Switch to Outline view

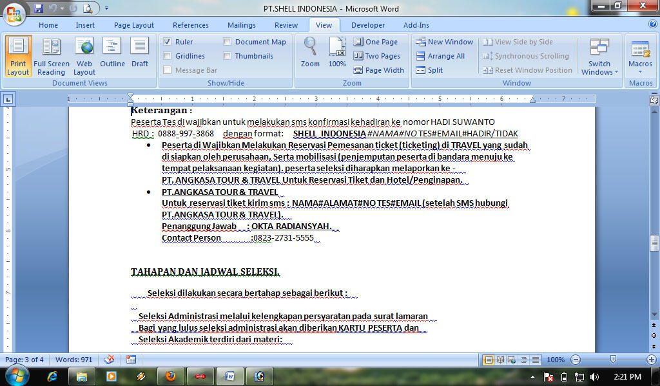112,53
